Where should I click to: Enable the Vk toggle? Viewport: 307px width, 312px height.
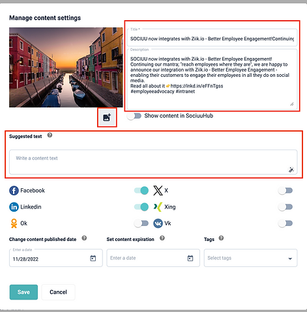[285, 223]
